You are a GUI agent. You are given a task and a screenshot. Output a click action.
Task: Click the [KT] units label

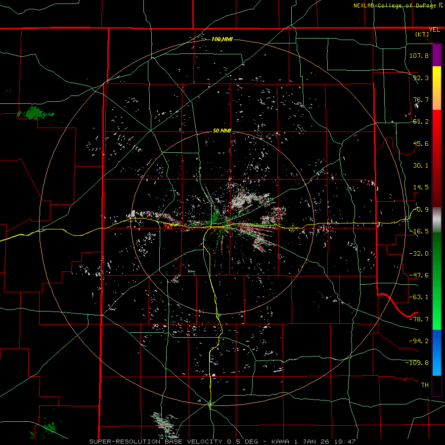point(422,34)
